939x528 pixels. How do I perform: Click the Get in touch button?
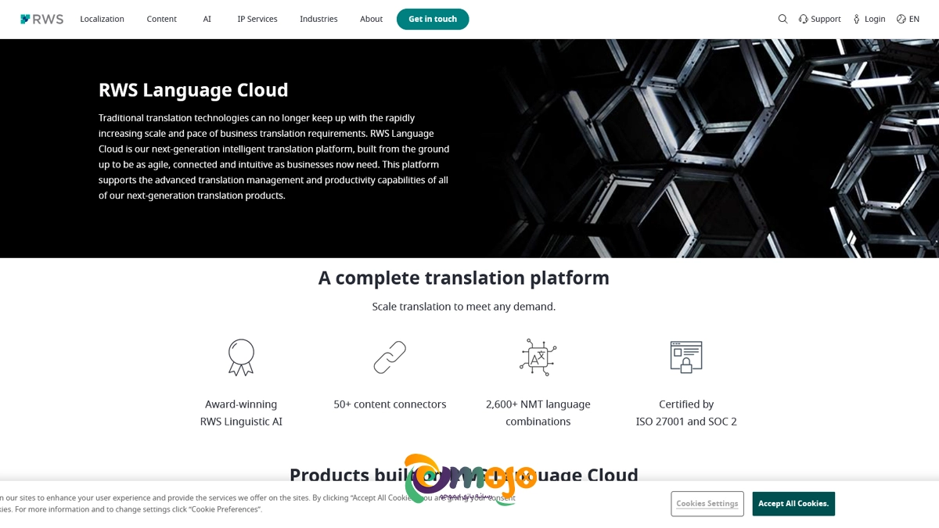point(433,19)
